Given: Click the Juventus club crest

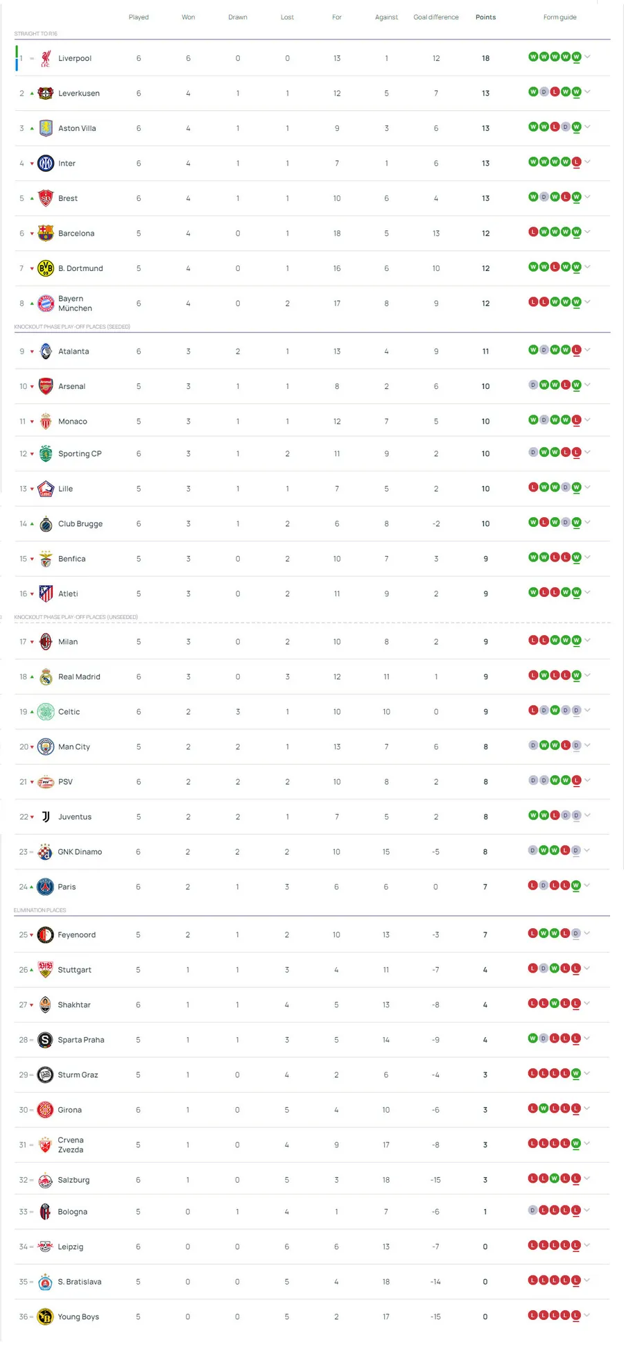Looking at the screenshot, I should pos(46,817).
